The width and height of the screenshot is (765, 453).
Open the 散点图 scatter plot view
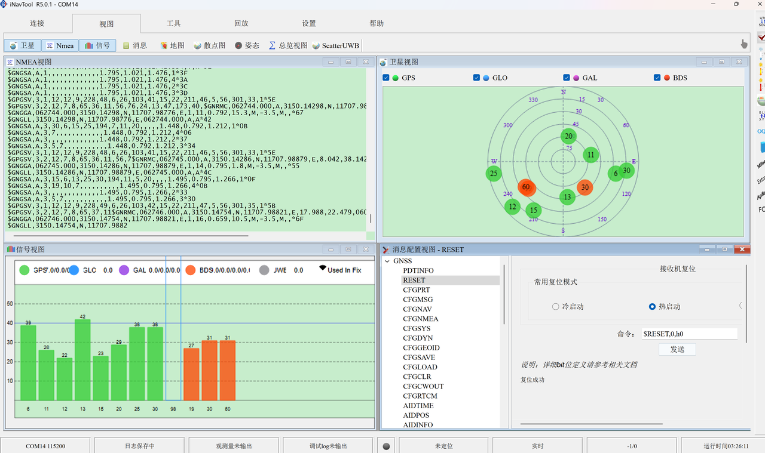(210, 45)
